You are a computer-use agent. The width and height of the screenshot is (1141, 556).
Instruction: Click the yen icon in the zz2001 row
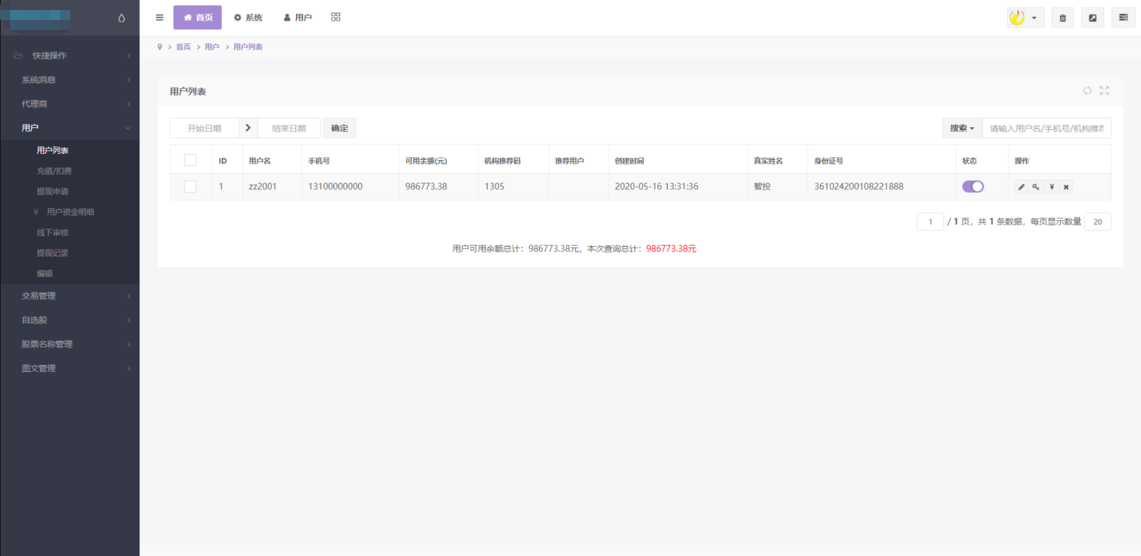1051,187
